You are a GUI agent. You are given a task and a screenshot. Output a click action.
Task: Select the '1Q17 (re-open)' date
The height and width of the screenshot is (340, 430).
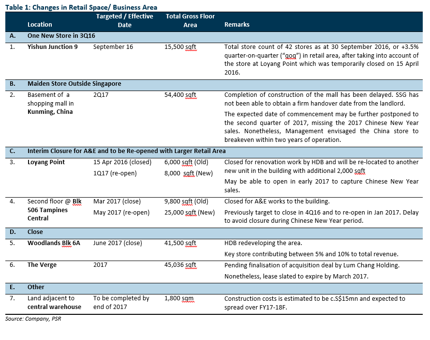click(115, 173)
